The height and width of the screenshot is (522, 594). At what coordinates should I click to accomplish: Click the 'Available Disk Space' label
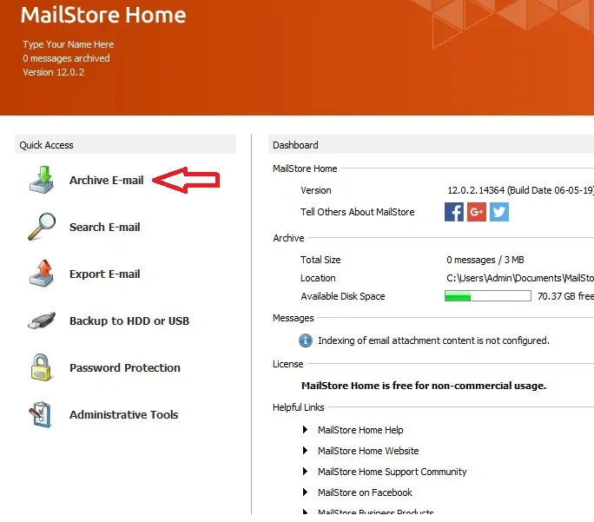click(x=343, y=296)
